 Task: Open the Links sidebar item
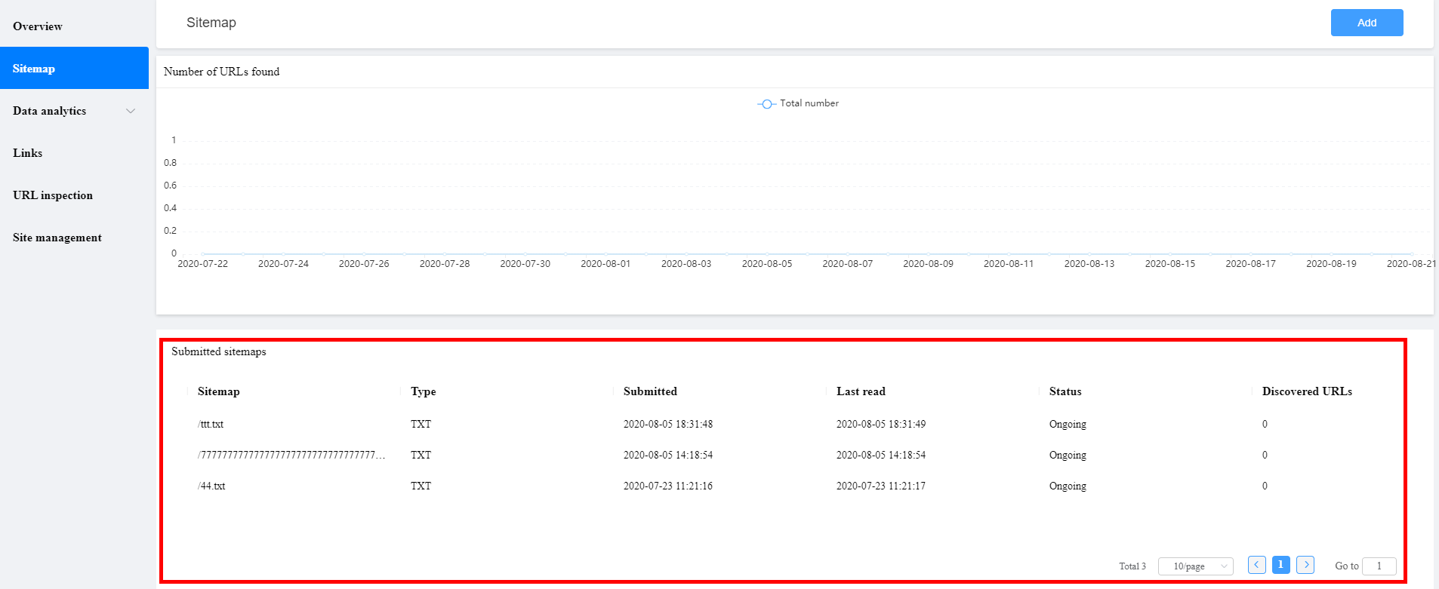[74, 153]
